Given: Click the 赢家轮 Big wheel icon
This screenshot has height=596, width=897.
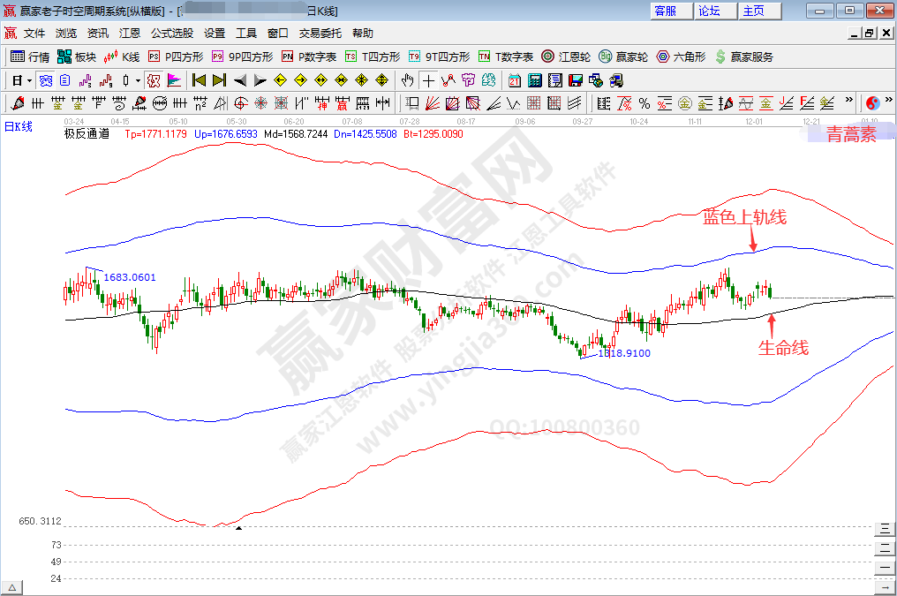Looking at the screenshot, I should 605,57.
